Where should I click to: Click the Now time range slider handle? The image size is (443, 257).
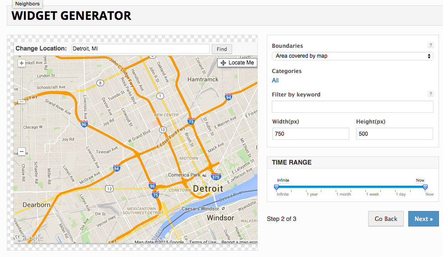tap(425, 187)
